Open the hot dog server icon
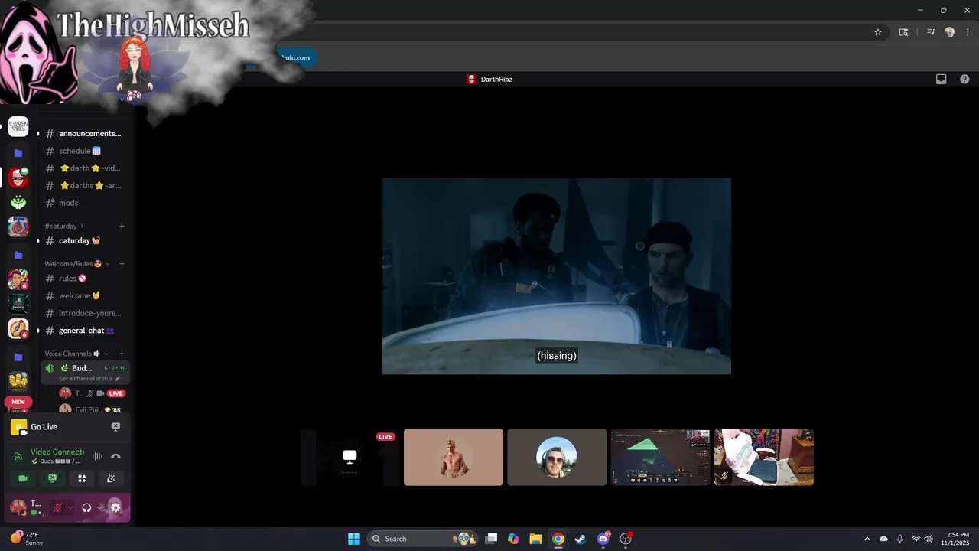The image size is (979, 551). tap(18, 328)
